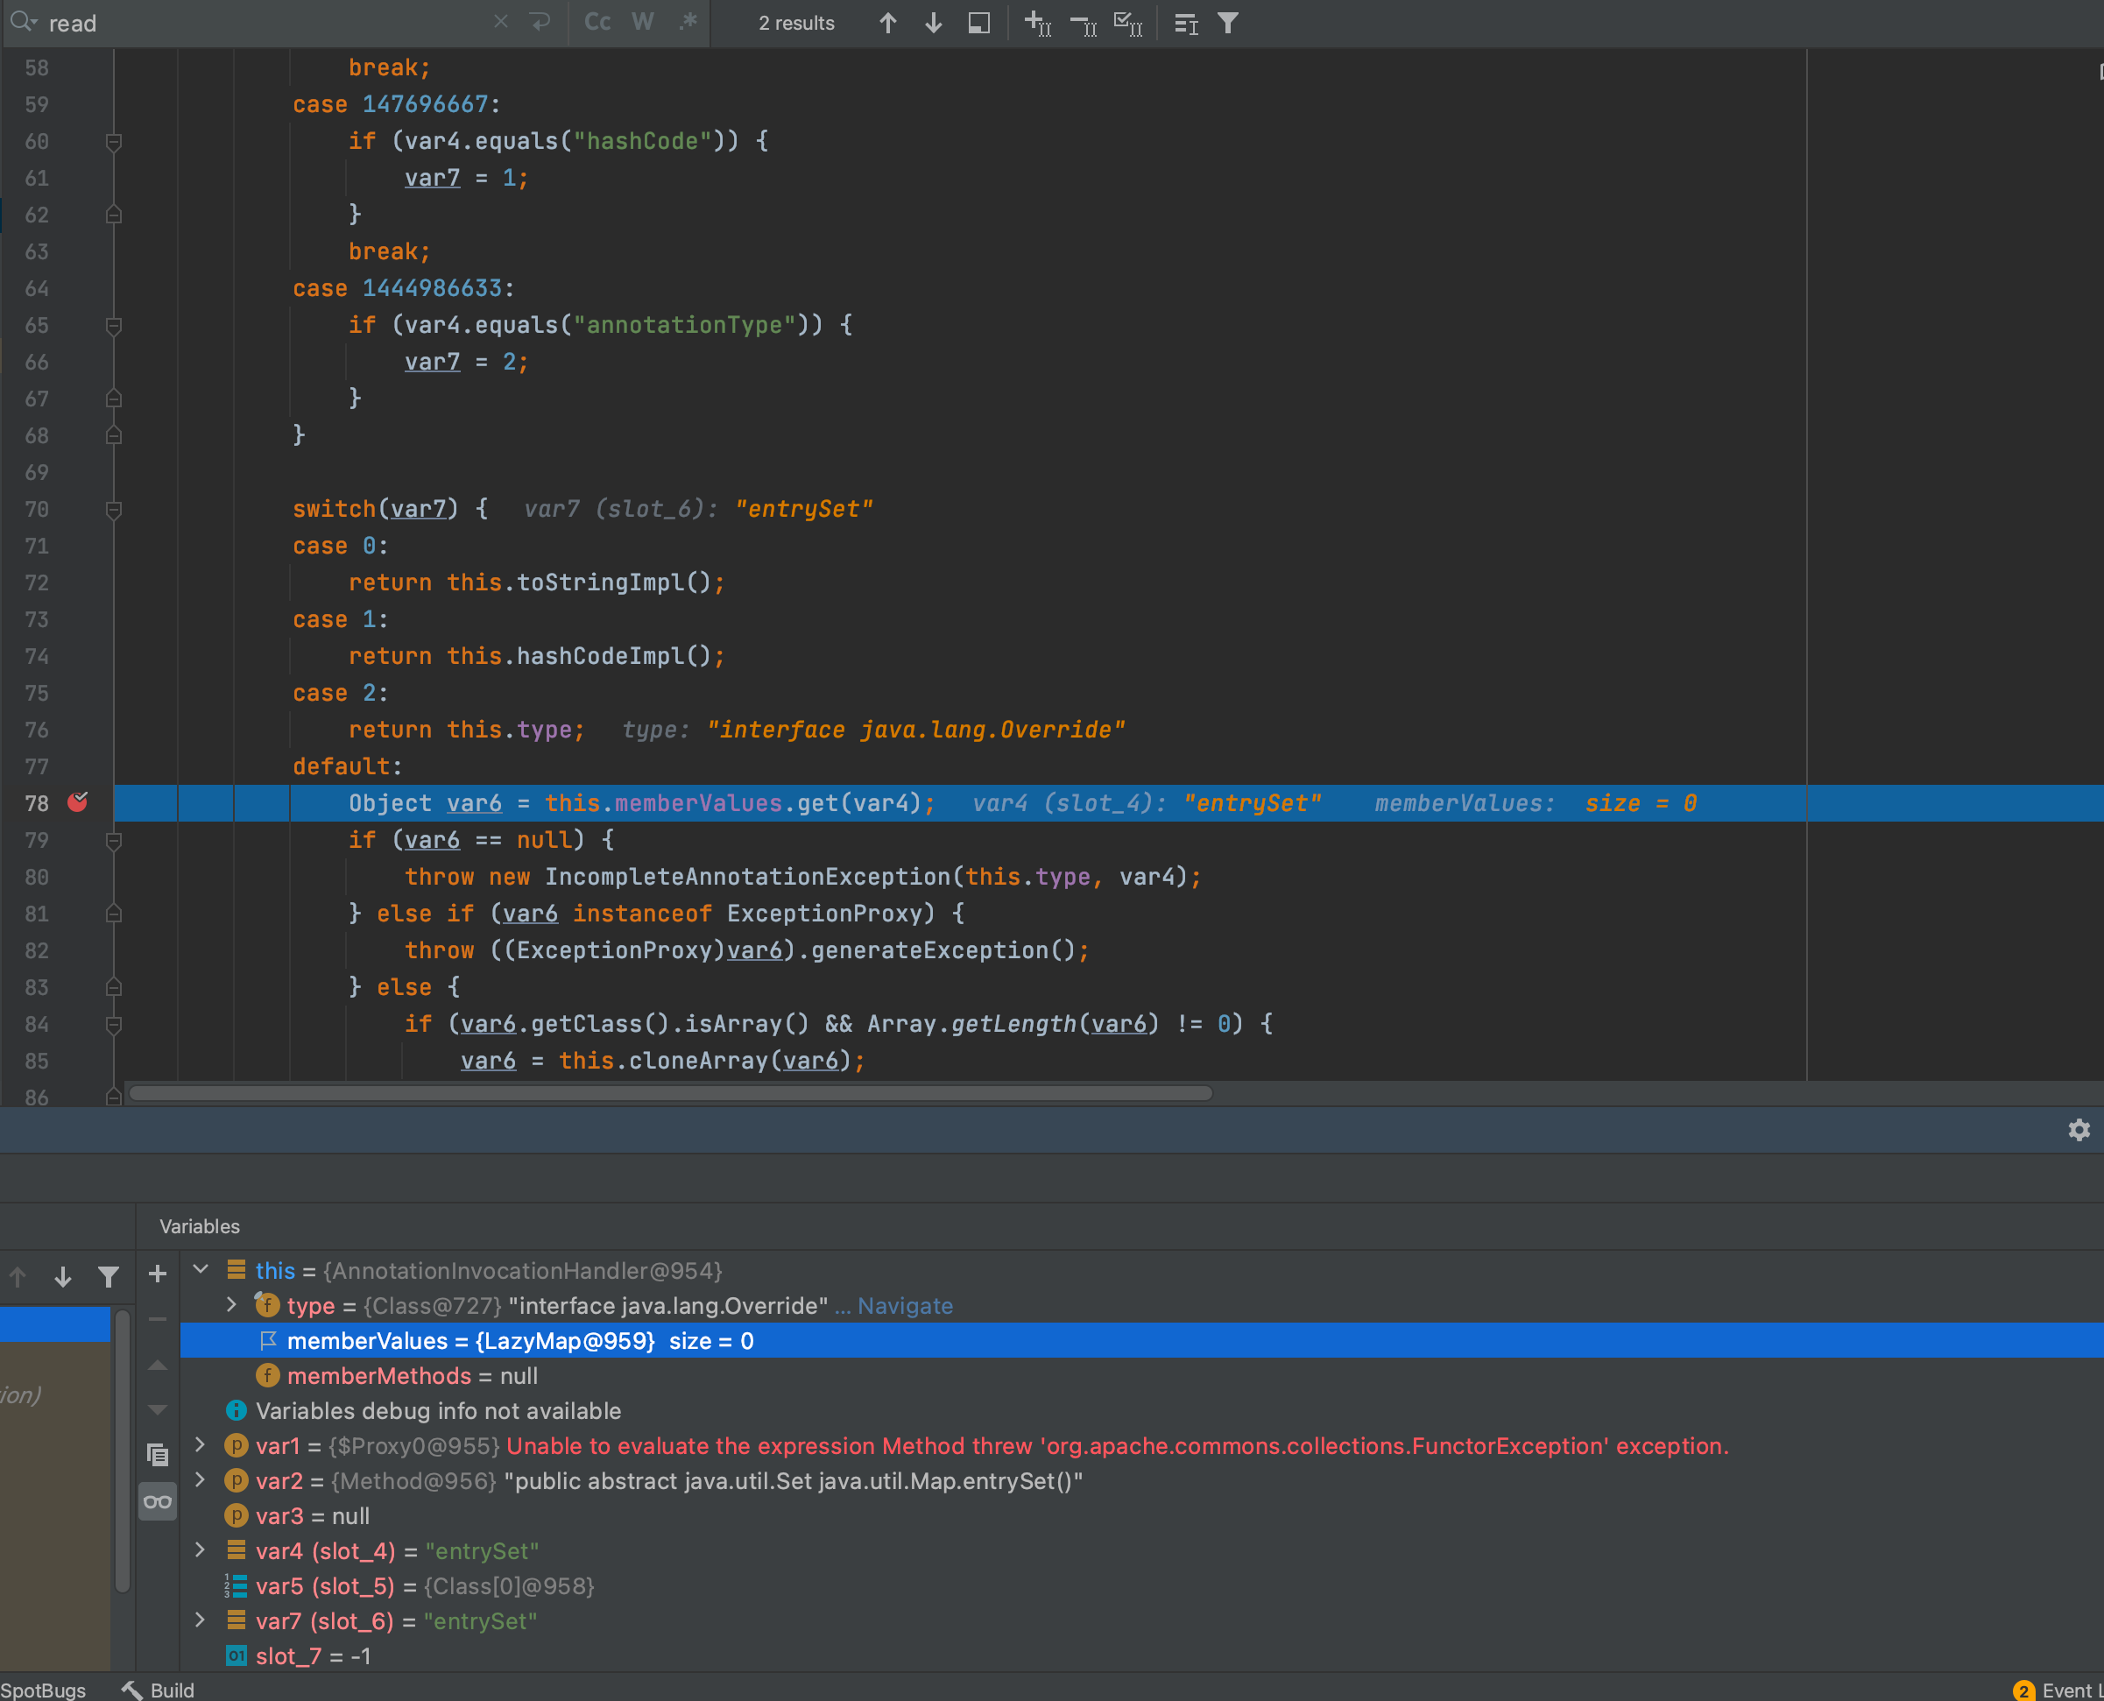This screenshot has width=2104, height=1701.
Task: Open search history via magnifier icon
Action: click(x=24, y=22)
